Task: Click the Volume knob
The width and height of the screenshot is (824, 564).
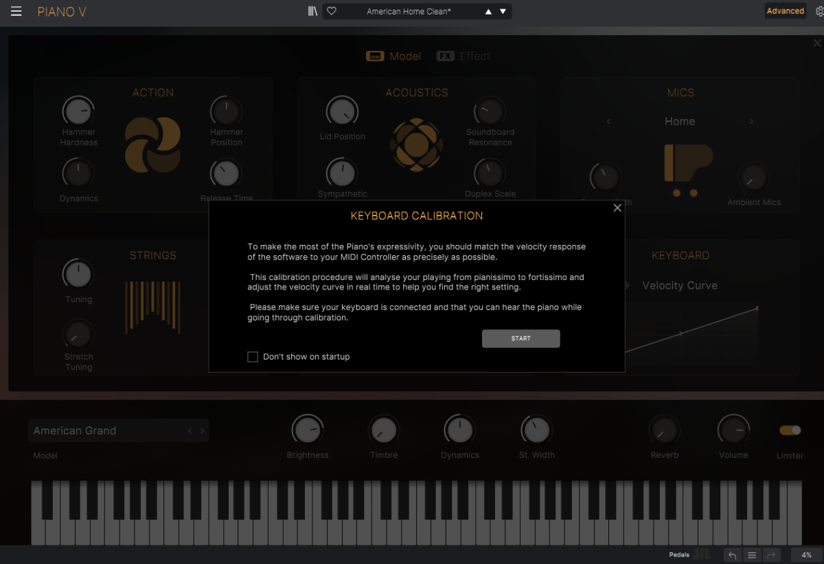Action: (733, 430)
